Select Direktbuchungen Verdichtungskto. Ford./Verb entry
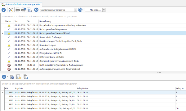 coord(60,41)
